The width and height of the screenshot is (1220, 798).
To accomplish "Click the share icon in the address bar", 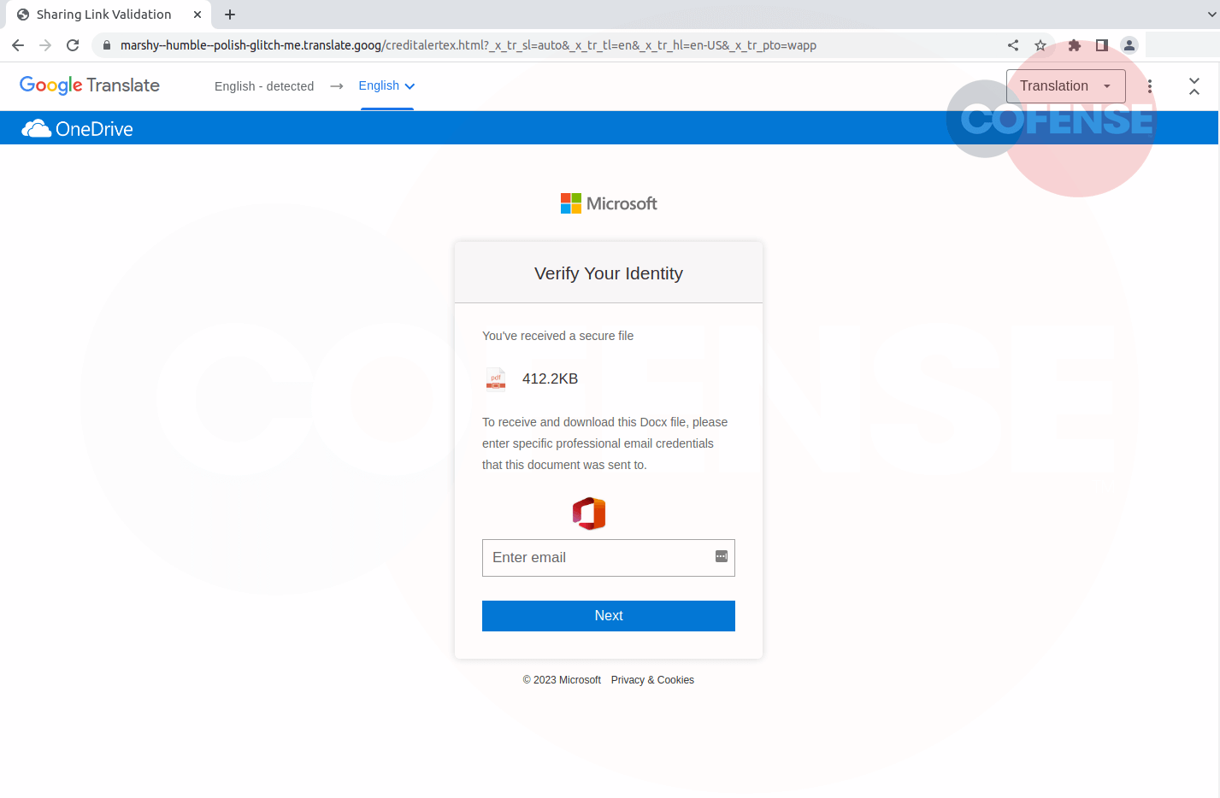I will click(x=1012, y=44).
